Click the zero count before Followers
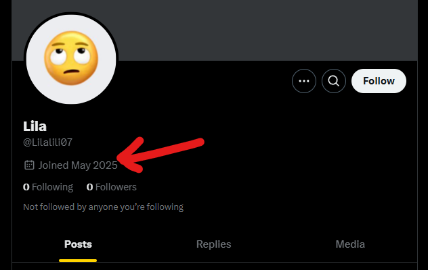 tap(89, 187)
